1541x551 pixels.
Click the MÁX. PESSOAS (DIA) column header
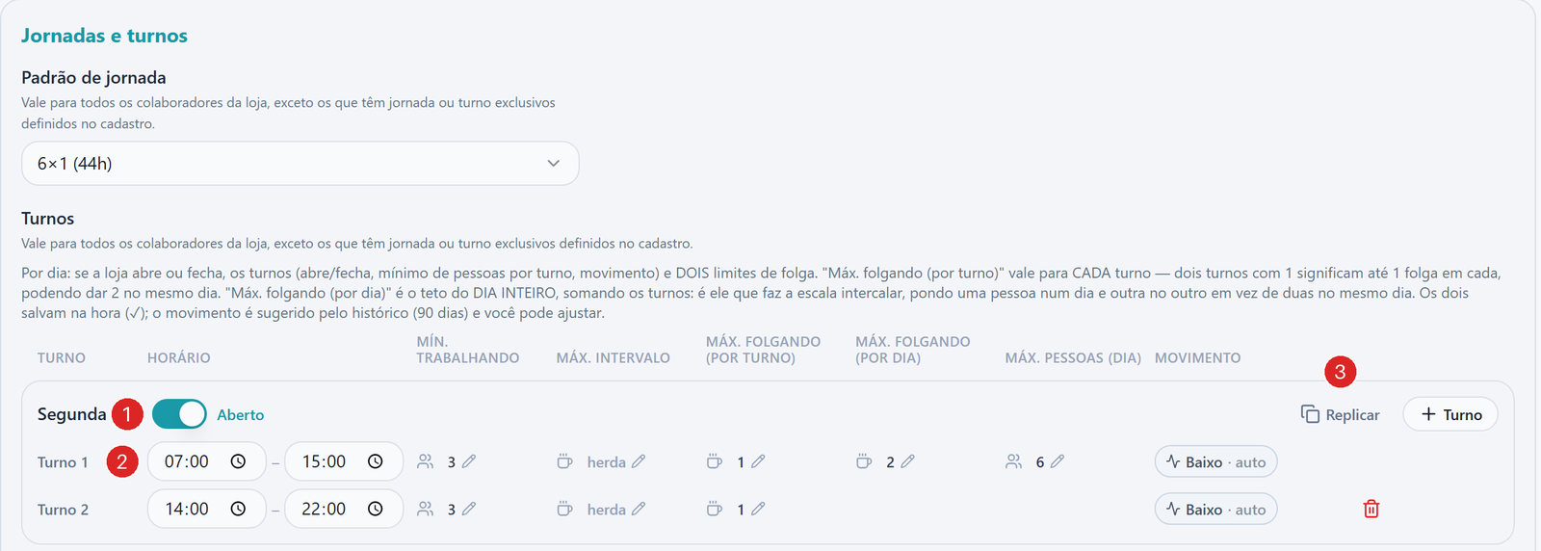pyautogui.click(x=1073, y=358)
